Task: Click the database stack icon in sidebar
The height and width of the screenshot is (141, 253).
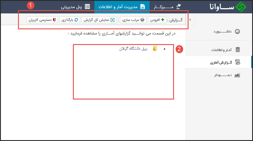Action: click(x=238, y=50)
